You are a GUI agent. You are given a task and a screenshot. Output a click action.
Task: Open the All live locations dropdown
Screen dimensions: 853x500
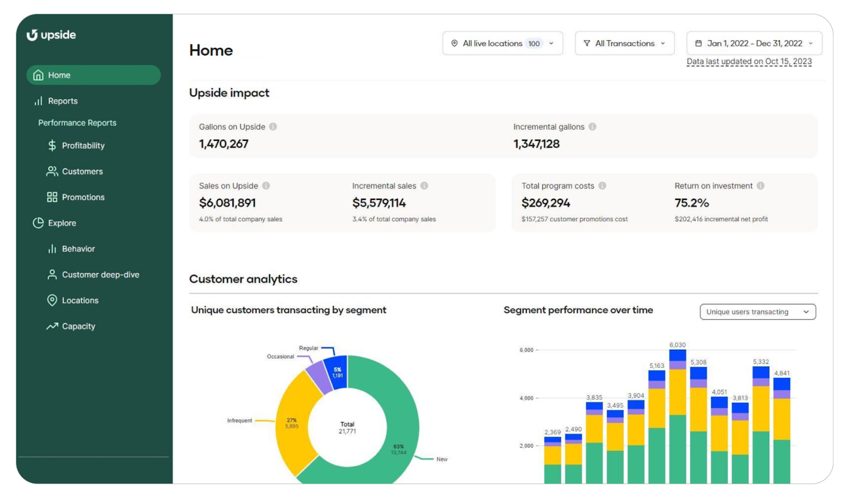pyautogui.click(x=503, y=43)
